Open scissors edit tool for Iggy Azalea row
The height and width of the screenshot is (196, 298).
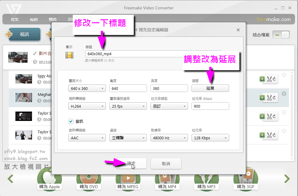(269, 79)
